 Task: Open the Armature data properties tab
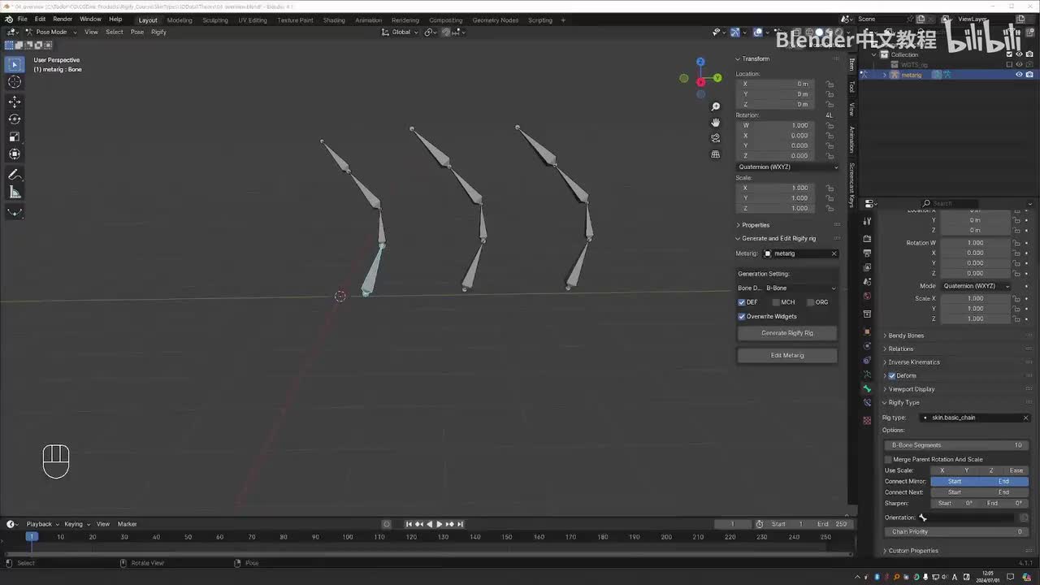[x=867, y=375]
